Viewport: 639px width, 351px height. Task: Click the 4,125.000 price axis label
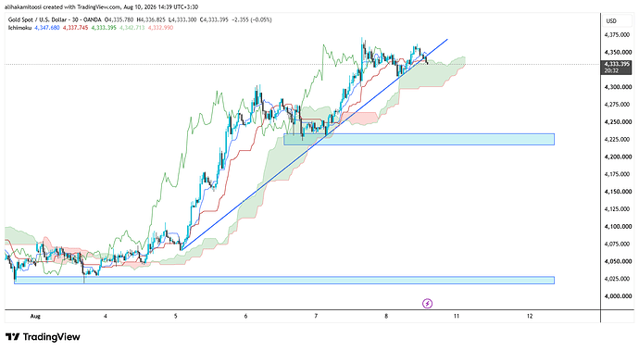coord(617,209)
